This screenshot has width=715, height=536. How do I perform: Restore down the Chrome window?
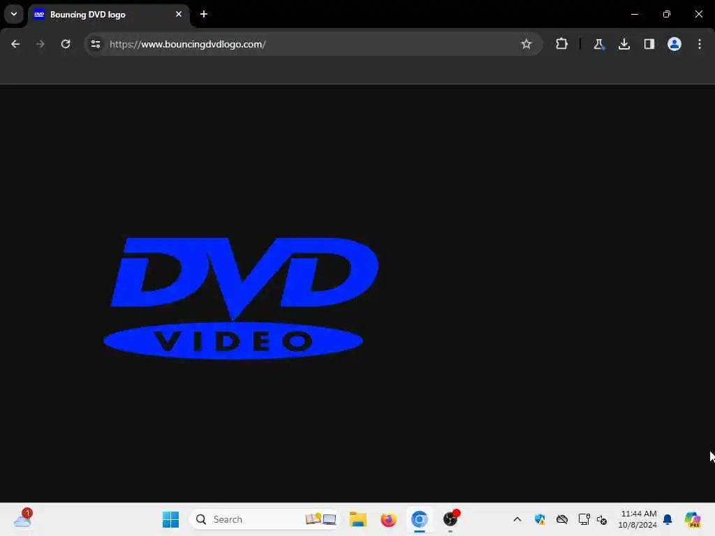coord(667,14)
